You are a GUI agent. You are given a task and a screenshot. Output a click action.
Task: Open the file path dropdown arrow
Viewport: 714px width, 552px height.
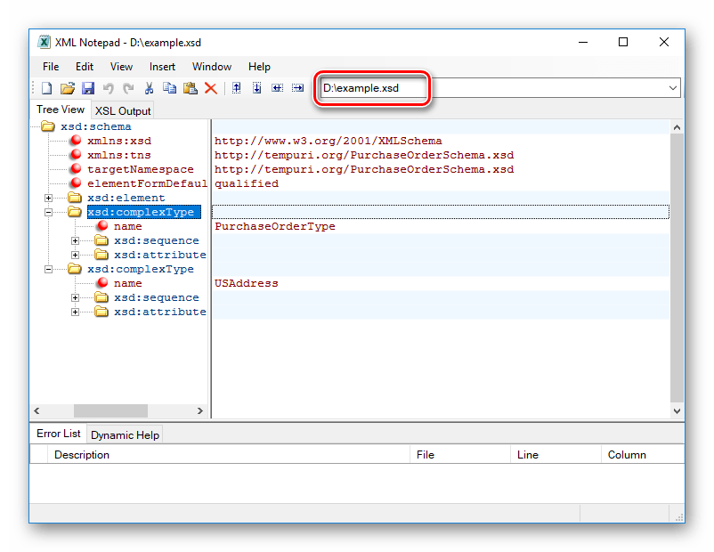coord(672,88)
